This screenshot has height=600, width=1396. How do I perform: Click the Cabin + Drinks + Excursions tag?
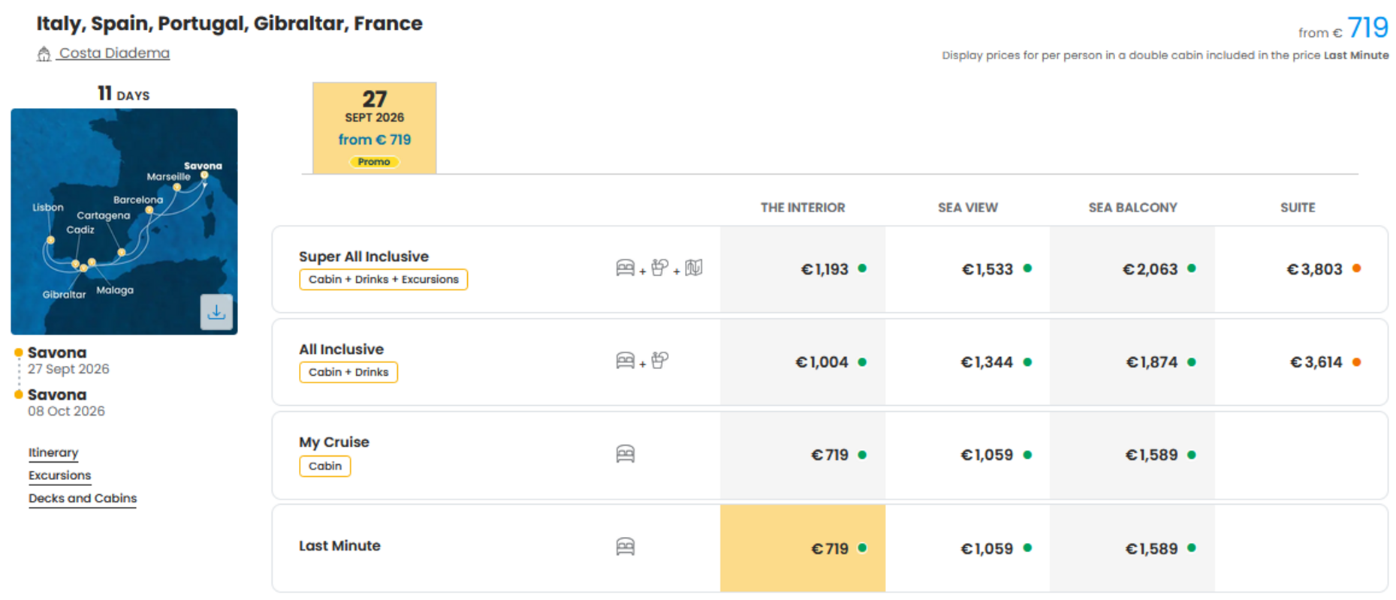[384, 279]
